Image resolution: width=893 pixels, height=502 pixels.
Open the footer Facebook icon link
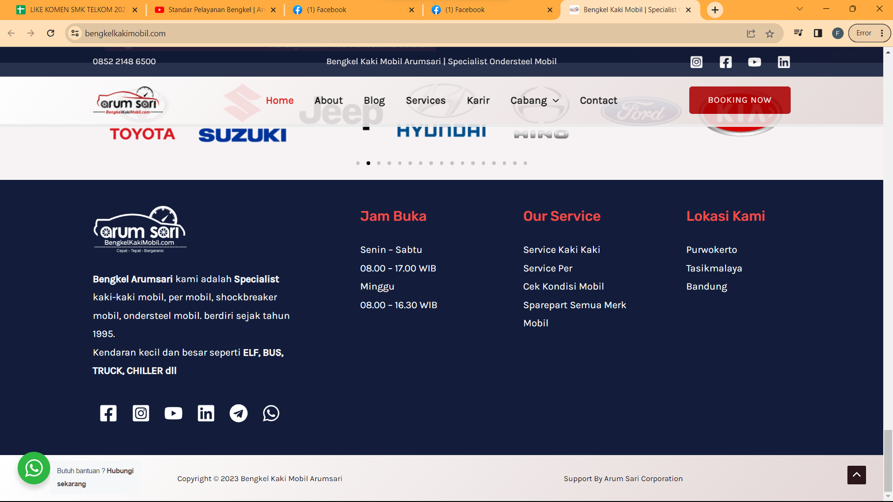point(108,413)
